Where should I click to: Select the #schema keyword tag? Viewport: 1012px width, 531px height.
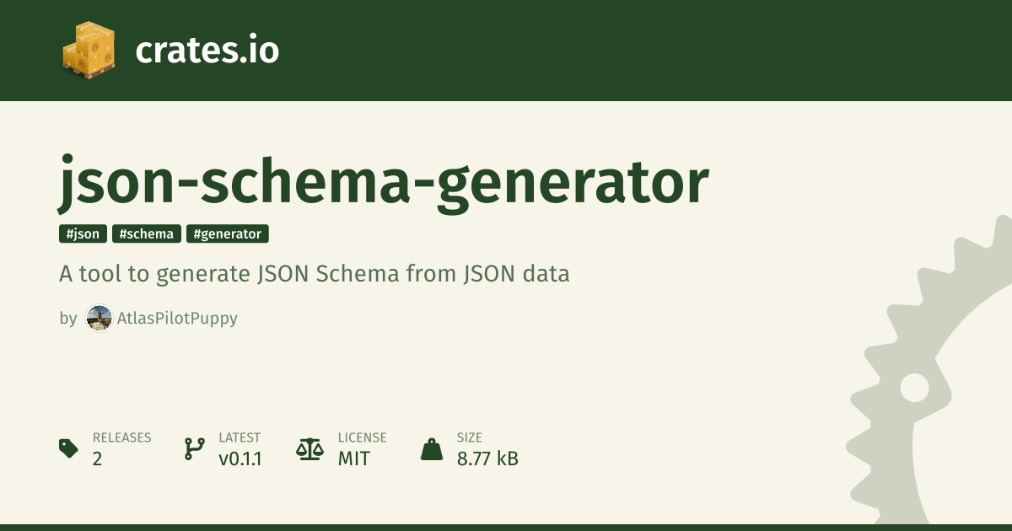click(x=147, y=234)
